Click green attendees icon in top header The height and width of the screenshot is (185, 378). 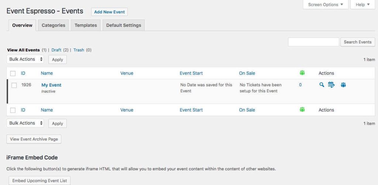click(x=302, y=73)
